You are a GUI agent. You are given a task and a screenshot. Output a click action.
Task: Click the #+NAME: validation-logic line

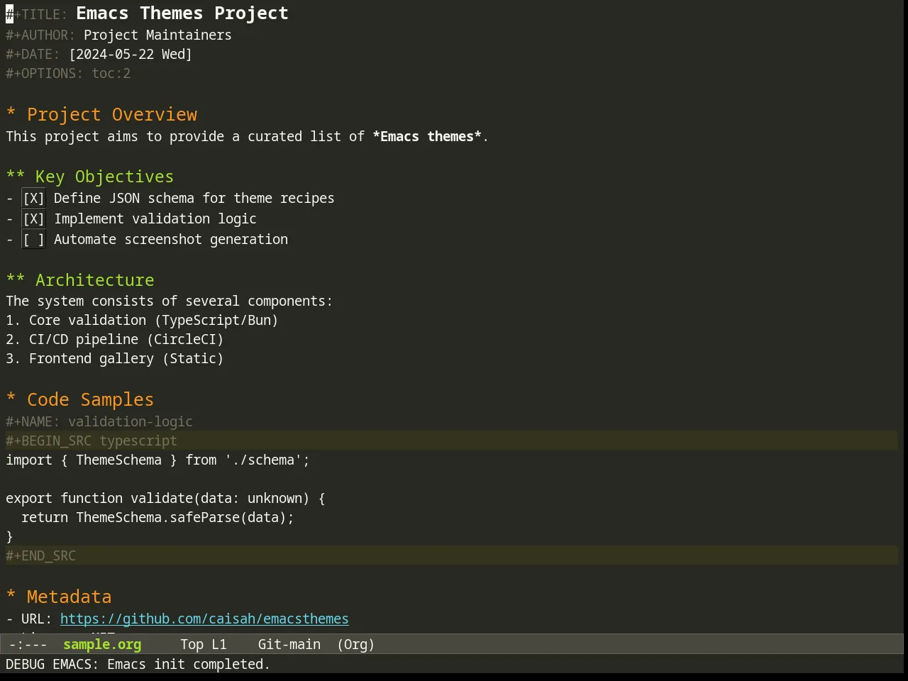(x=99, y=421)
